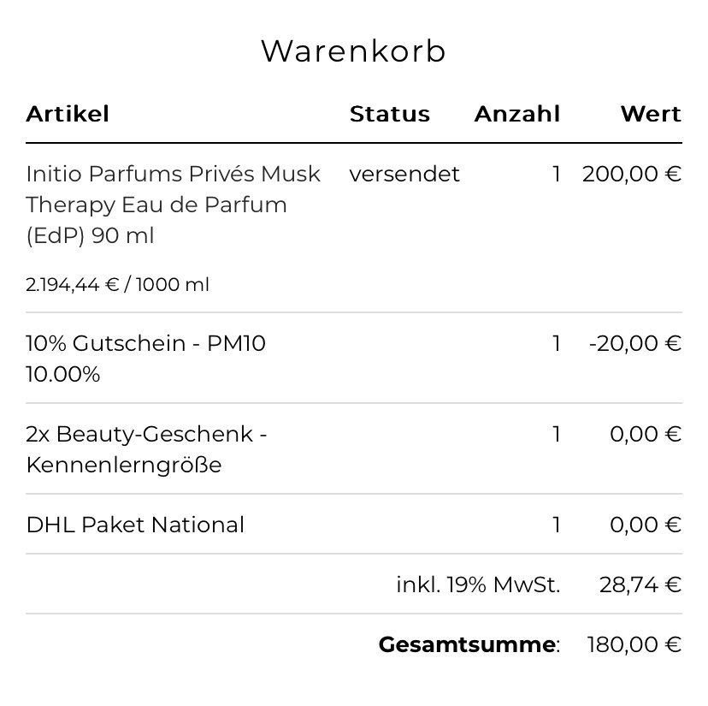Click the inkl. 19% MwSt. label
Screen dimensions: 708x706
pyautogui.click(x=477, y=584)
